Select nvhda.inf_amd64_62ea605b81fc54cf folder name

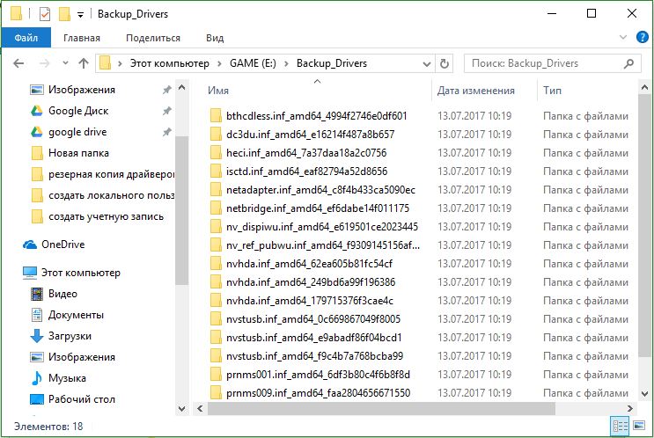pos(309,263)
